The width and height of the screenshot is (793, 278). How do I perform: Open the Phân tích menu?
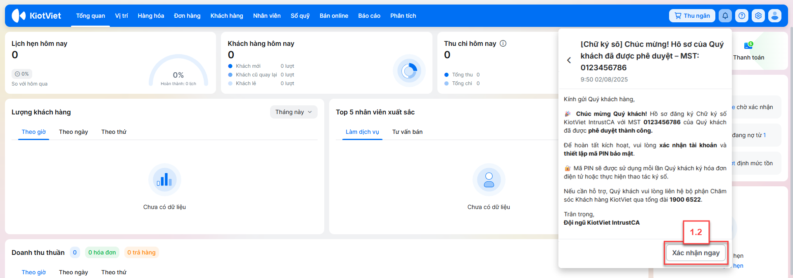tap(403, 16)
